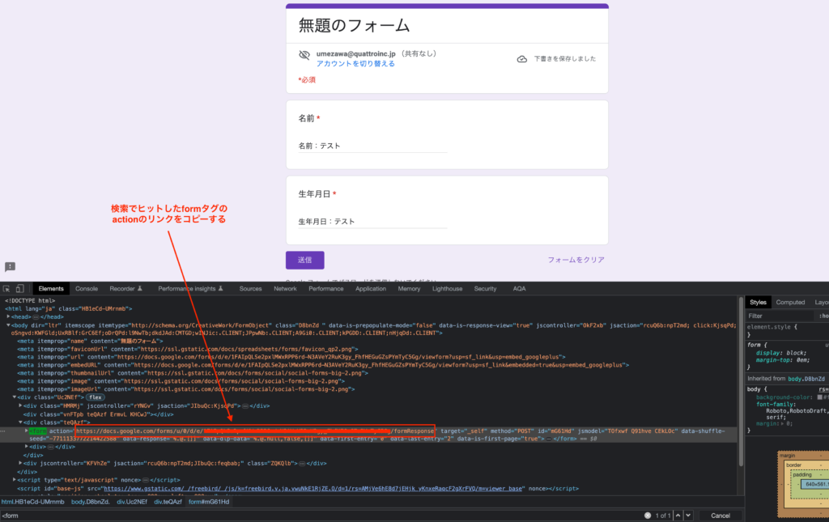Image resolution: width=829 pixels, height=522 pixels.
Task: Switch to the Sources tab
Action: tap(250, 288)
